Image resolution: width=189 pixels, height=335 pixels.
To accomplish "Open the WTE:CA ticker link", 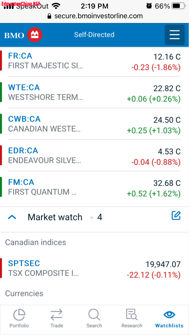I will 24,87.
